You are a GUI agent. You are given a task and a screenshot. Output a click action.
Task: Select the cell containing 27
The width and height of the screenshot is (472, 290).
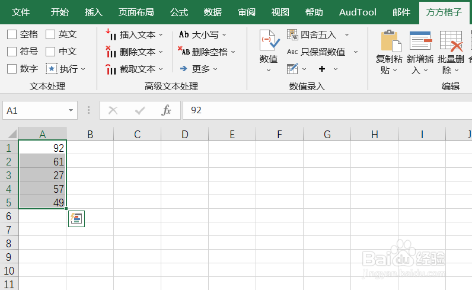43,175
